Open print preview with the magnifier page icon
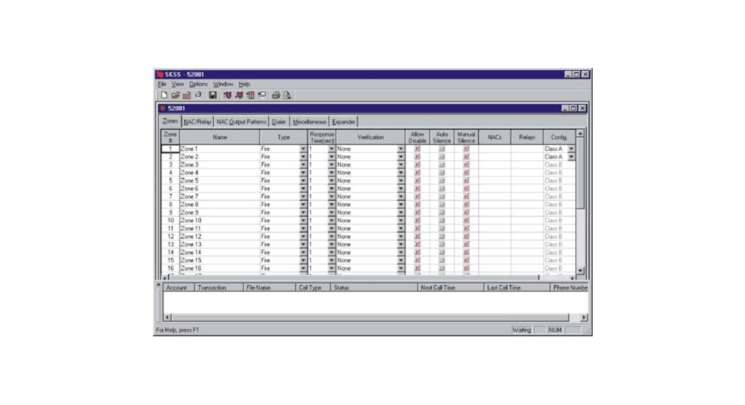 pyautogui.click(x=288, y=96)
